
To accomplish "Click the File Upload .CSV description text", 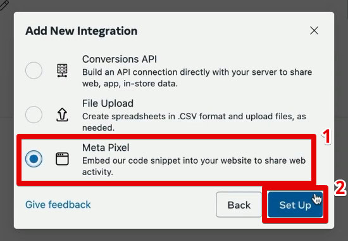I will tap(194, 122).
